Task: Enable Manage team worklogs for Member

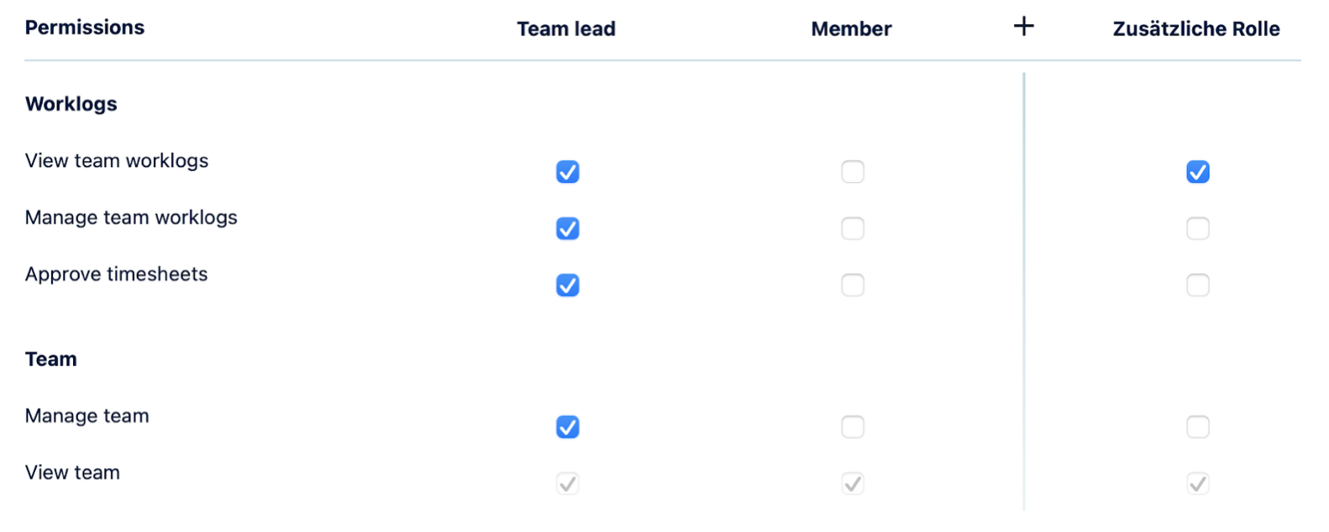Action: point(853,228)
